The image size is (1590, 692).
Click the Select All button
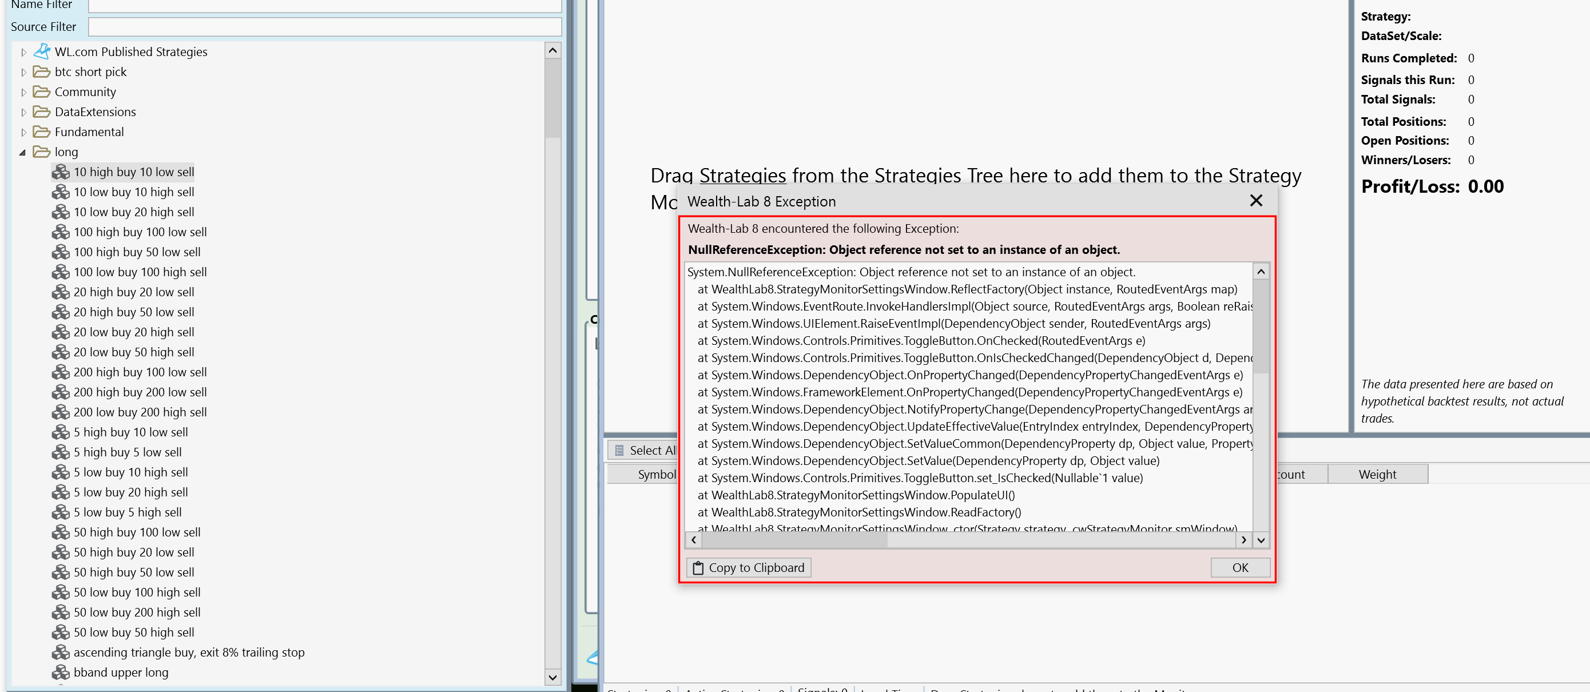click(x=643, y=451)
